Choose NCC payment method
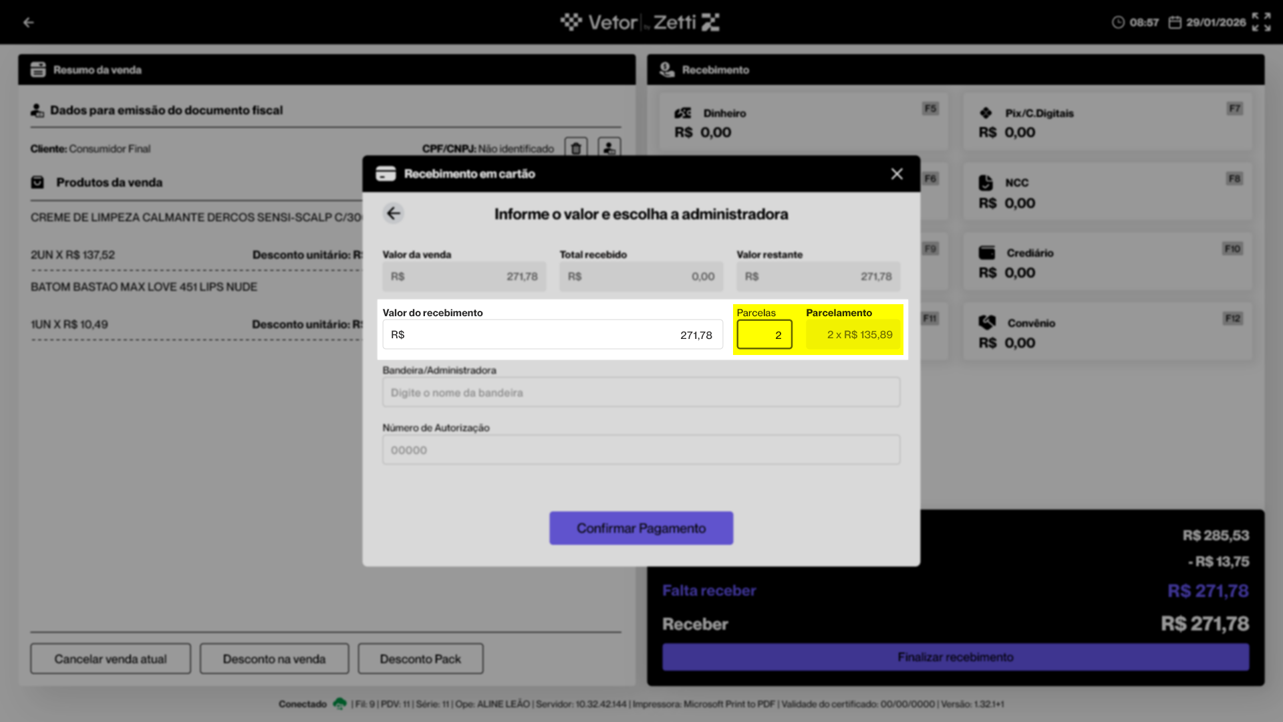This screenshot has height=722, width=1283. [1107, 193]
